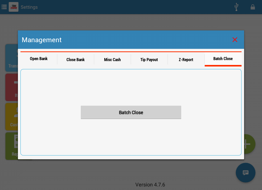Open the hamburger navigation menu
The height and width of the screenshot is (190, 262).
tap(4, 7)
